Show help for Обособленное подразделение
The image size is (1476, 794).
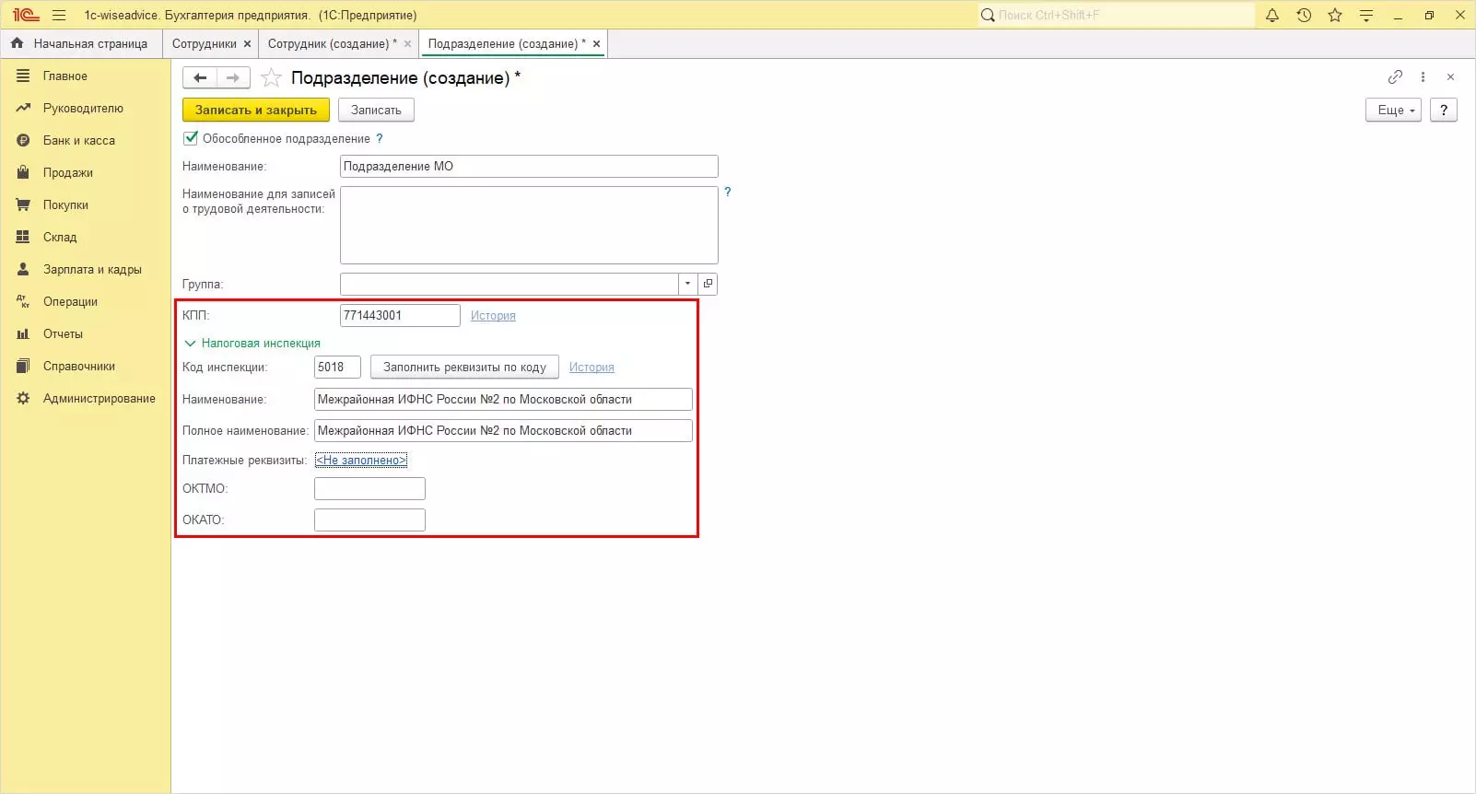tap(379, 138)
